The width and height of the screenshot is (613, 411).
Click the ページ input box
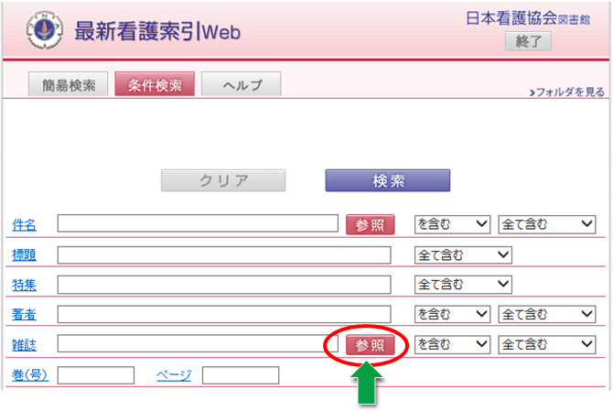coord(241,375)
